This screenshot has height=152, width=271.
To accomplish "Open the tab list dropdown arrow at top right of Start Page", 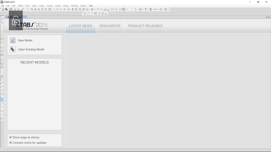I will (267, 17).
